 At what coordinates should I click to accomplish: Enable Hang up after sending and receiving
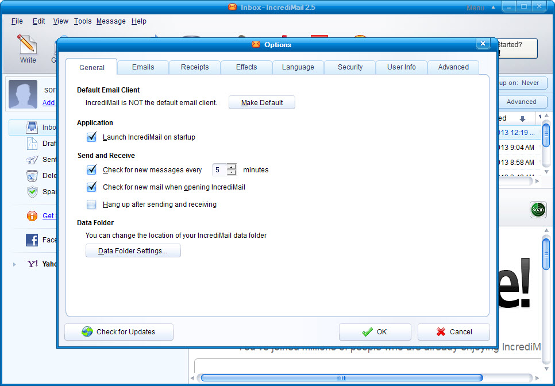tap(92, 204)
